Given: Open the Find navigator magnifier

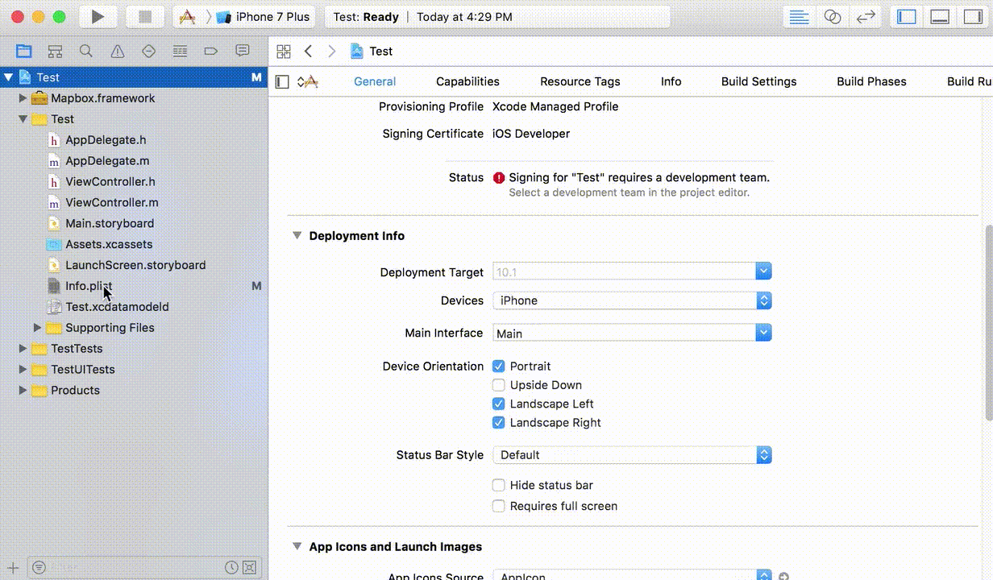Looking at the screenshot, I should [x=86, y=51].
